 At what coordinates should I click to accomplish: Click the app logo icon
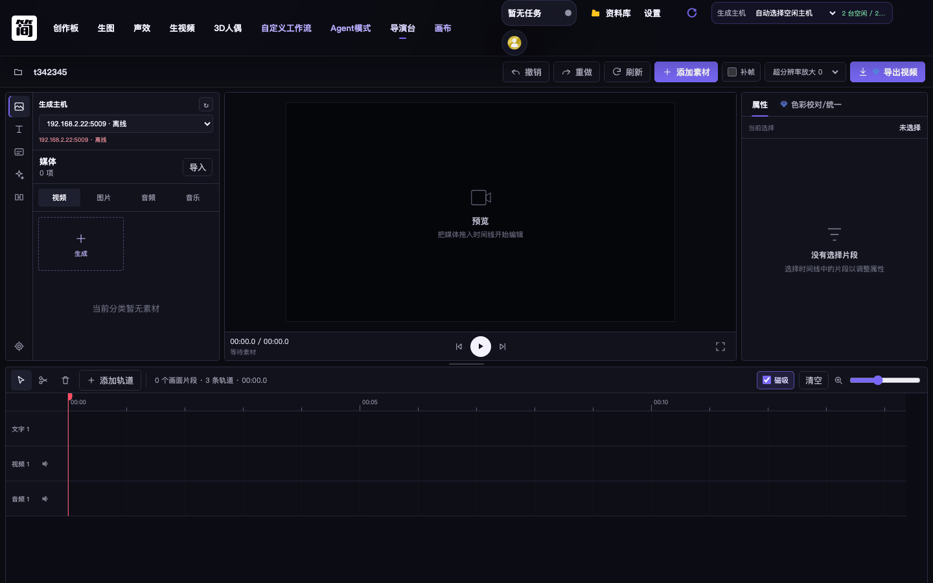coord(25,29)
